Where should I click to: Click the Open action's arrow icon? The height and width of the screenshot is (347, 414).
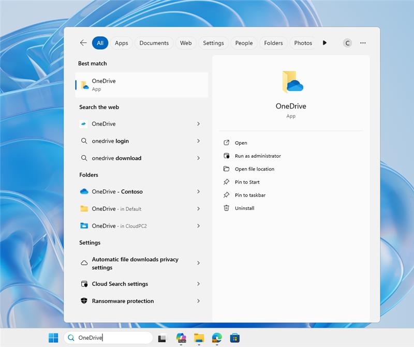pyautogui.click(x=226, y=143)
